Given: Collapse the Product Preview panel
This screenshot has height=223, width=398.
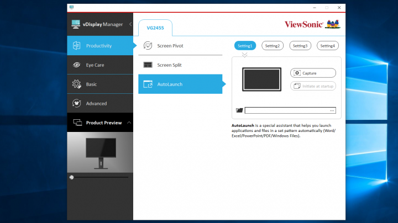Looking at the screenshot, I should [129, 123].
